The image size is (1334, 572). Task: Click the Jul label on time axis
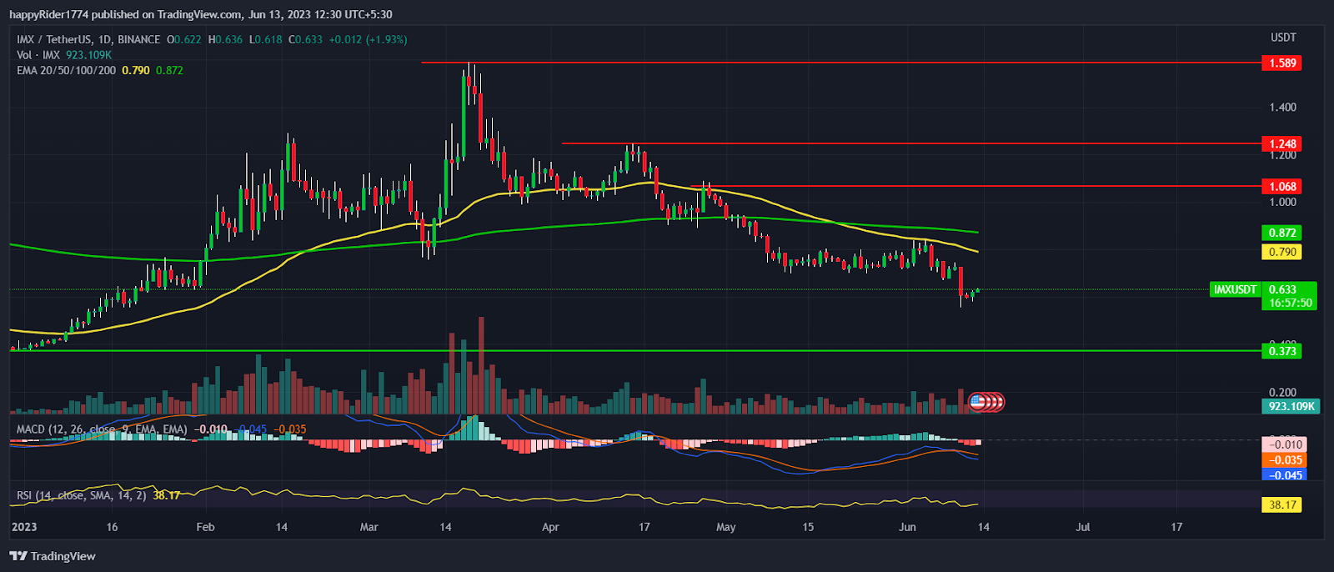click(x=1082, y=527)
